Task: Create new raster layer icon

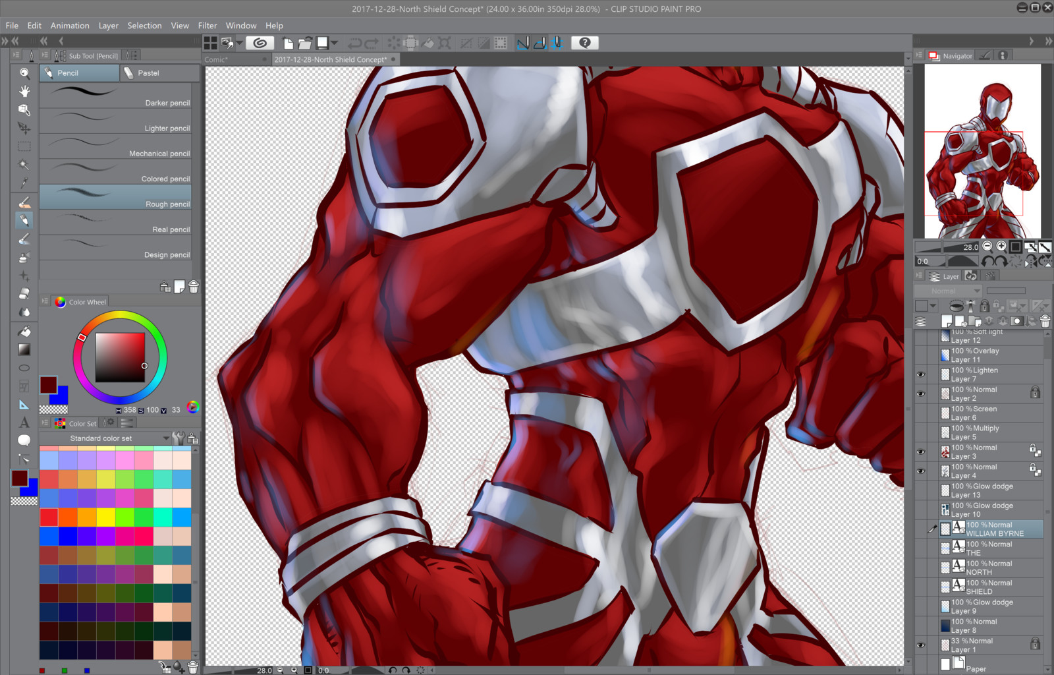Action: pyautogui.click(x=947, y=321)
